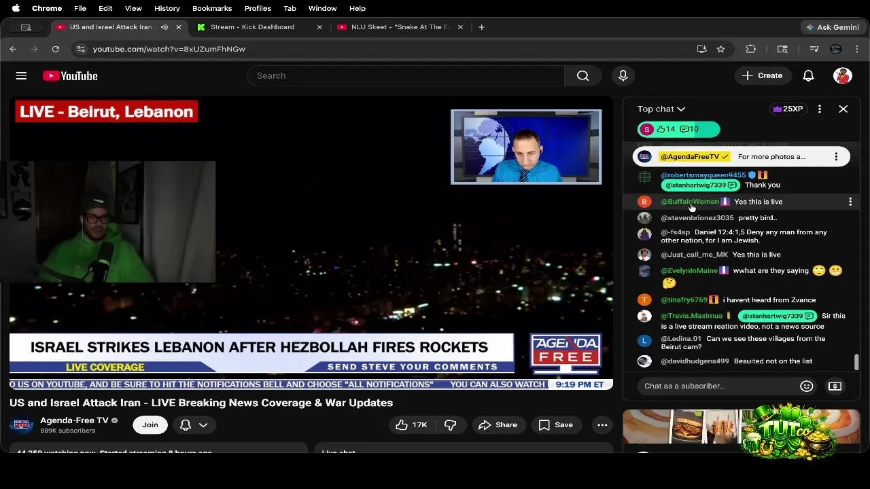
Task: Mute the tab via speaker icon
Action: click(x=164, y=27)
